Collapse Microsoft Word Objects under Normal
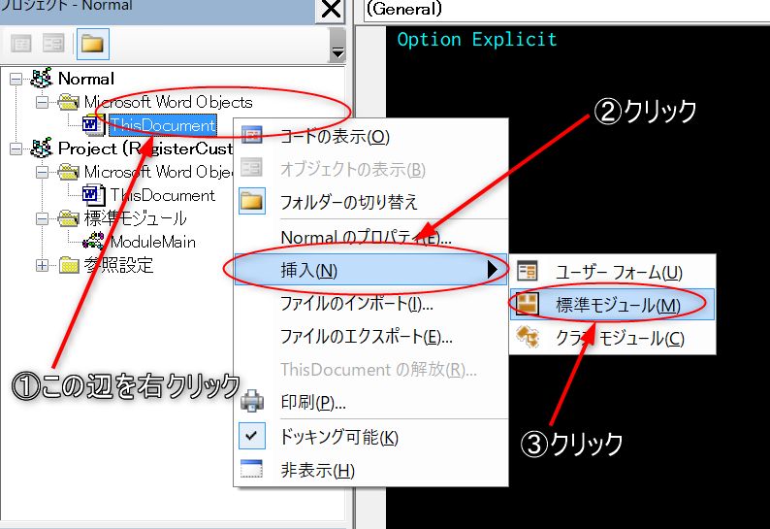The image size is (770, 529). tap(43, 102)
